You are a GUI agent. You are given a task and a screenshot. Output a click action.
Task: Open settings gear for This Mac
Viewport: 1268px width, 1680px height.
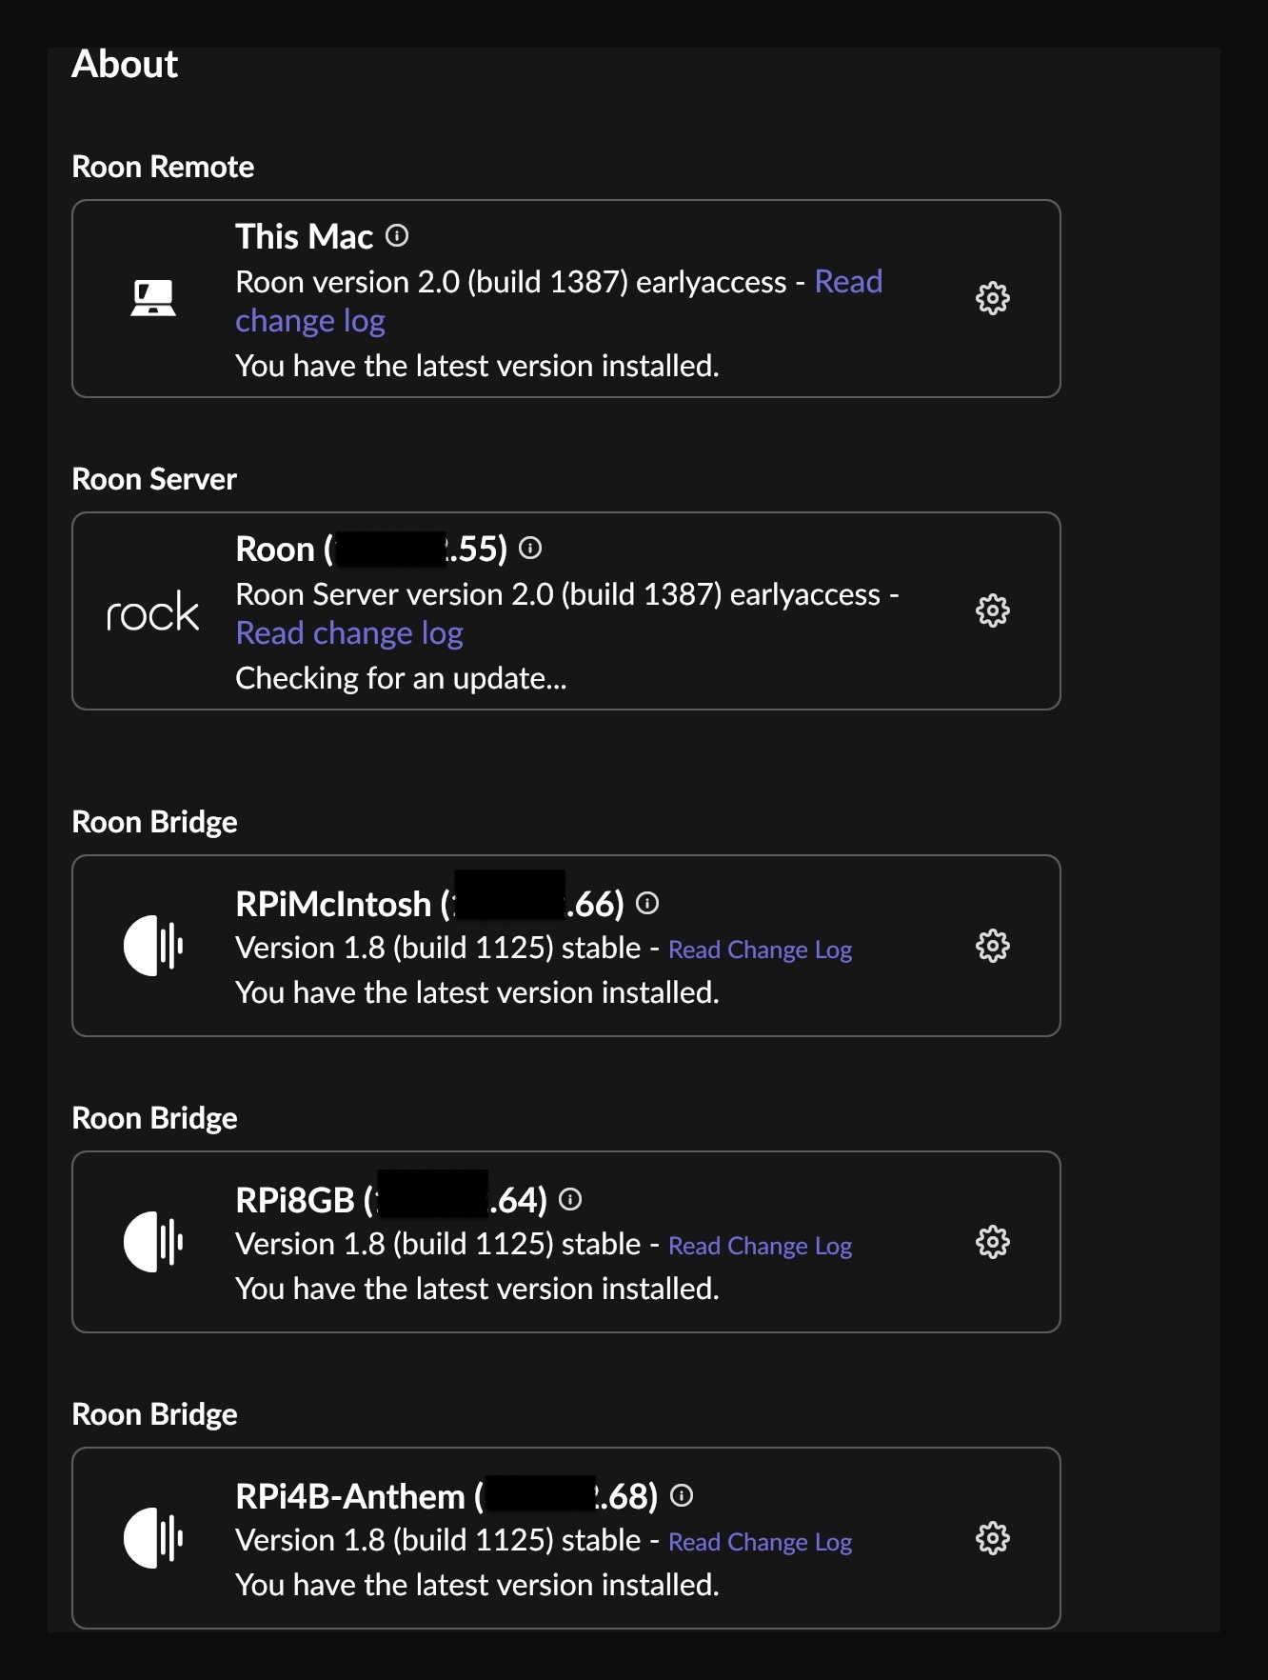tap(992, 298)
